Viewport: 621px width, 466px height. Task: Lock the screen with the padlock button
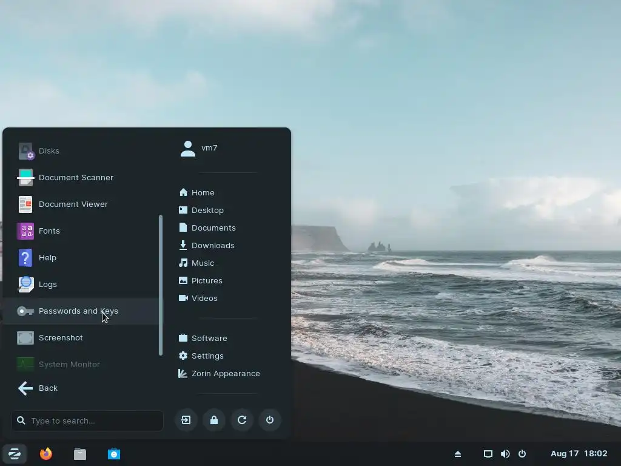[x=214, y=420]
